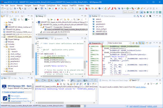Switch to the Memory tab
The width and height of the screenshot is (163, 108).
(104, 80)
